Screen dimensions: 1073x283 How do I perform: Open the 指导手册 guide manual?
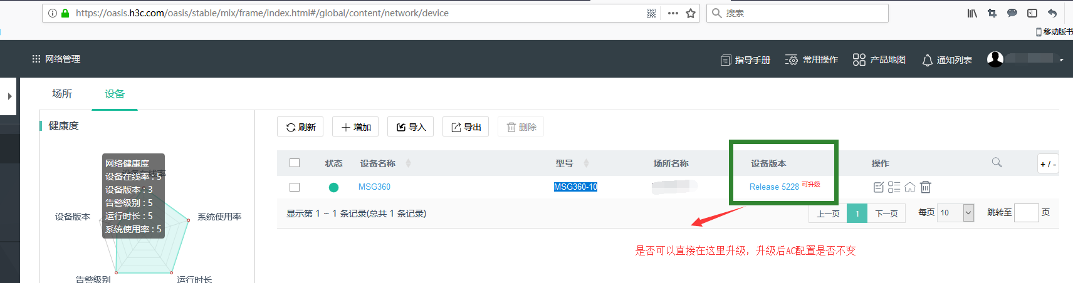(745, 59)
